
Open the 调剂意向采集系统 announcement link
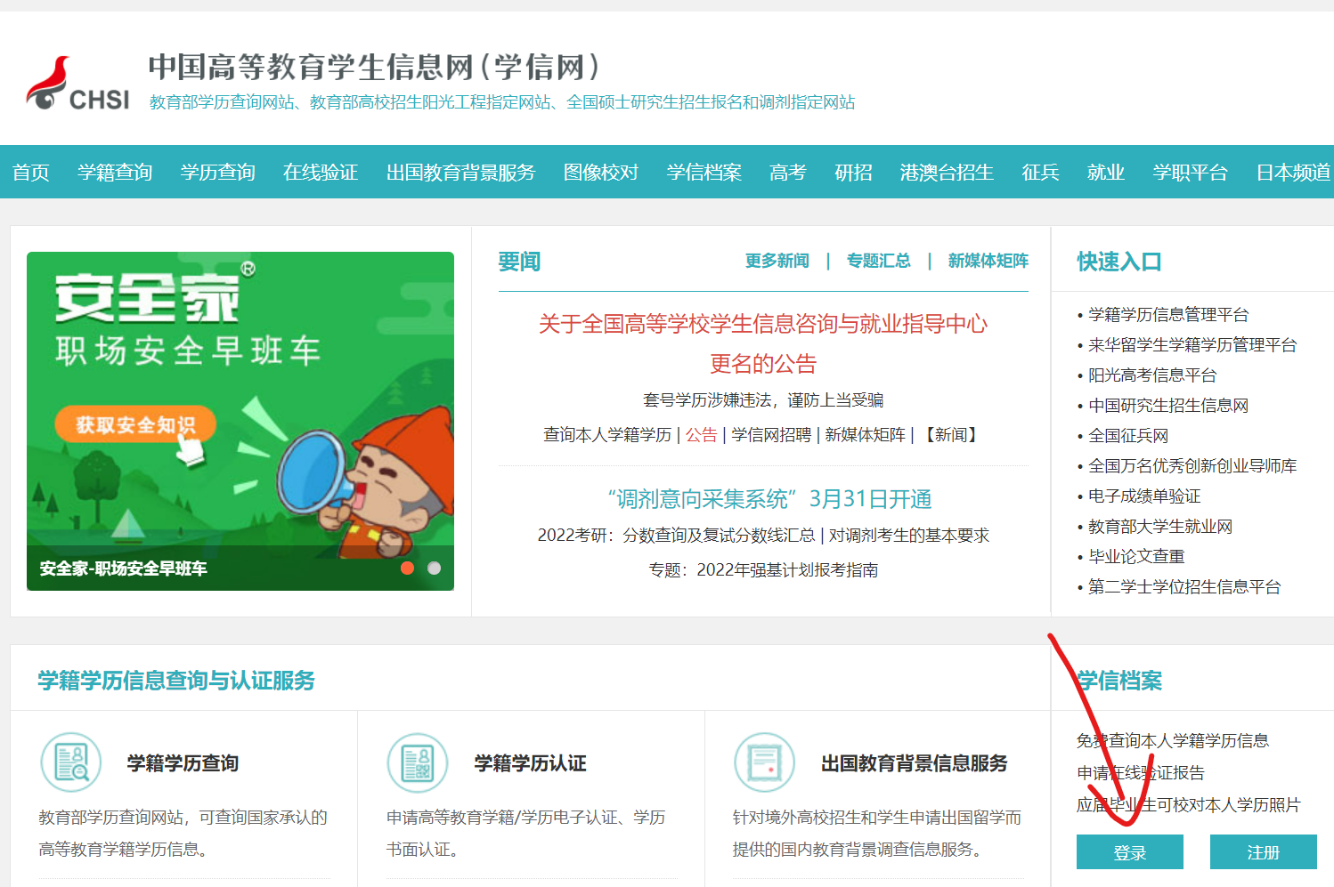[768, 499]
